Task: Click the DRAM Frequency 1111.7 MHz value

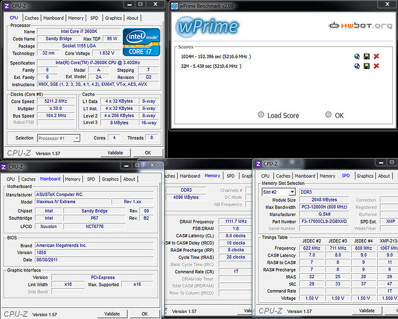Action: [x=236, y=221]
